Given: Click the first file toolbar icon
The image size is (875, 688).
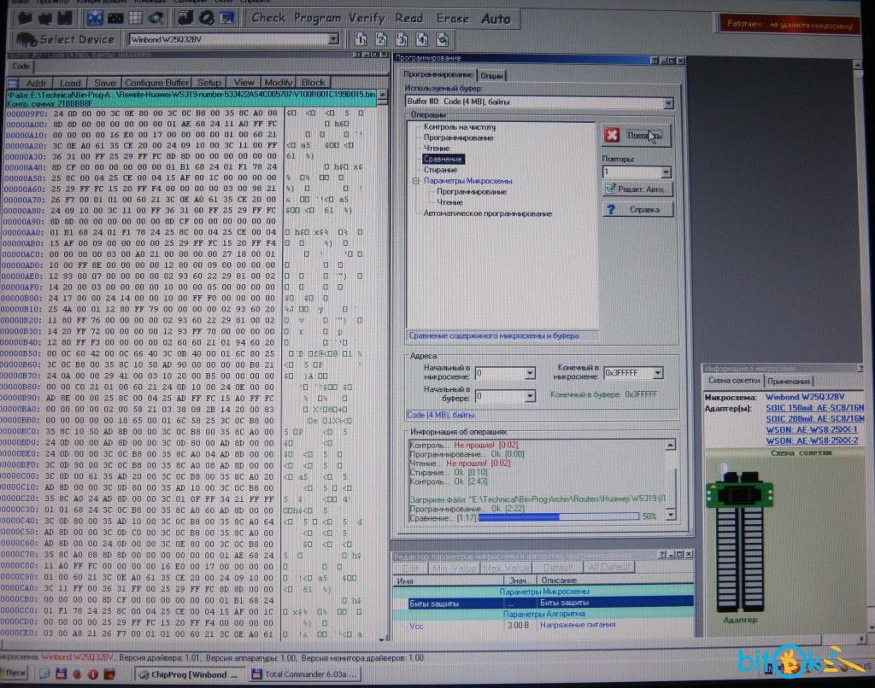Looking at the screenshot, I should pos(25,18).
